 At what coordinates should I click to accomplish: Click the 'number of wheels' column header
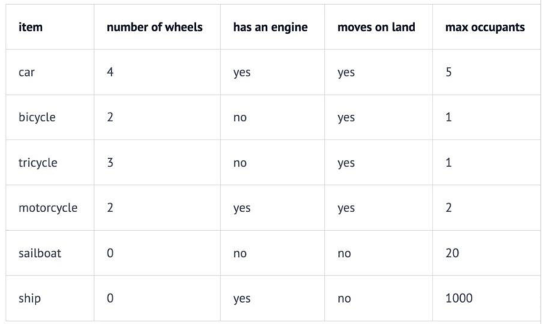pyautogui.click(x=155, y=27)
